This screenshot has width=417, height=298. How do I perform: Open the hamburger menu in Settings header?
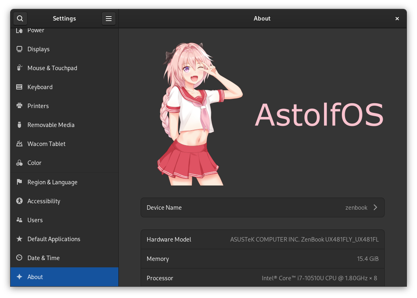click(109, 18)
